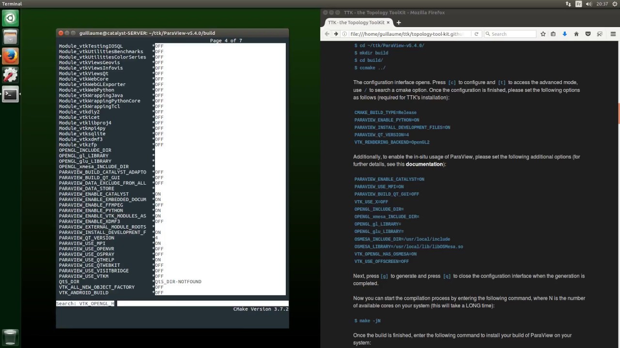Select the Qt5_DIR option name
This screenshot has height=348, width=620.
click(x=69, y=282)
